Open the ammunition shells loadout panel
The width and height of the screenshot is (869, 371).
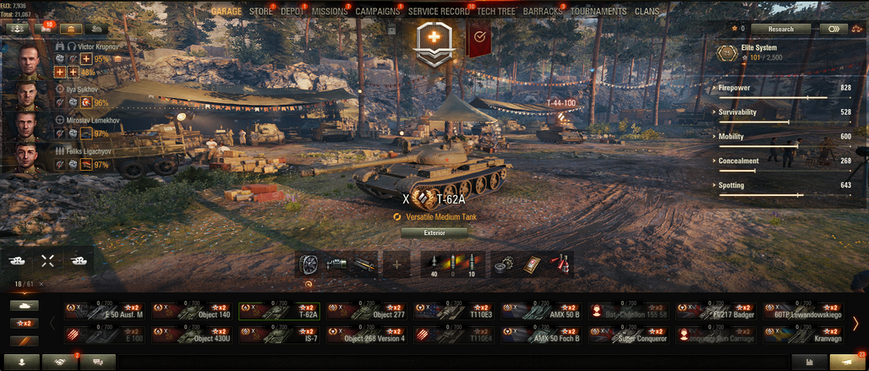(452, 265)
